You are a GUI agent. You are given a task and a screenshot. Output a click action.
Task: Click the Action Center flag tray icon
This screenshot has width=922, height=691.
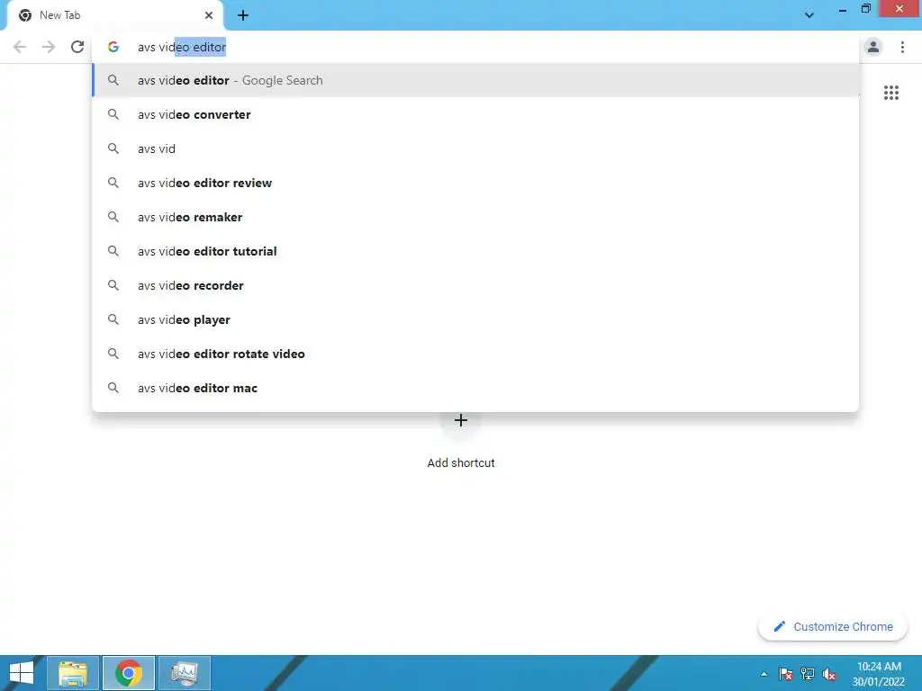click(x=785, y=674)
